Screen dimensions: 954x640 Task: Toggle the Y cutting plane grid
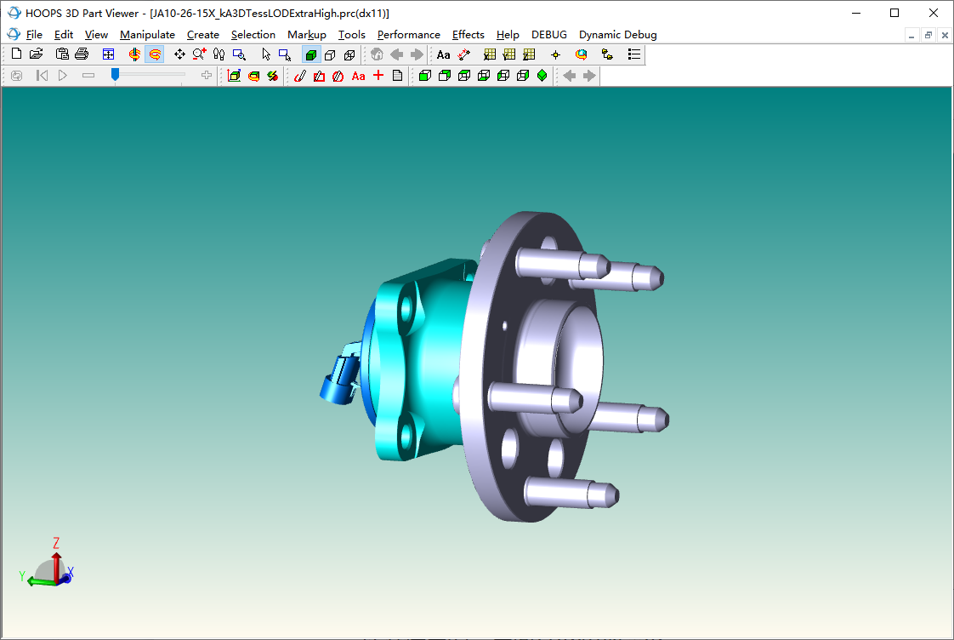pyautogui.click(x=509, y=54)
